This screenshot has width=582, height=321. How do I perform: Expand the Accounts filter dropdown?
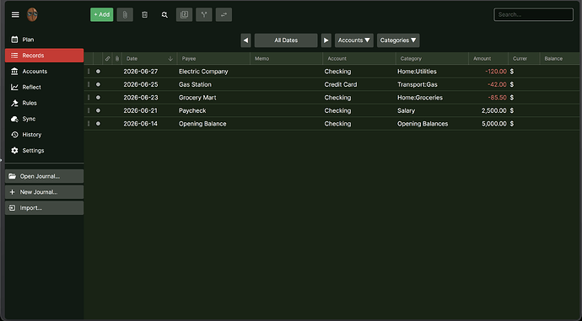point(354,40)
